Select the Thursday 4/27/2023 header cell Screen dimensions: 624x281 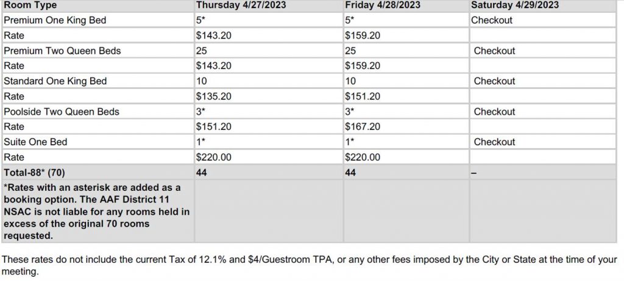(x=269, y=5)
